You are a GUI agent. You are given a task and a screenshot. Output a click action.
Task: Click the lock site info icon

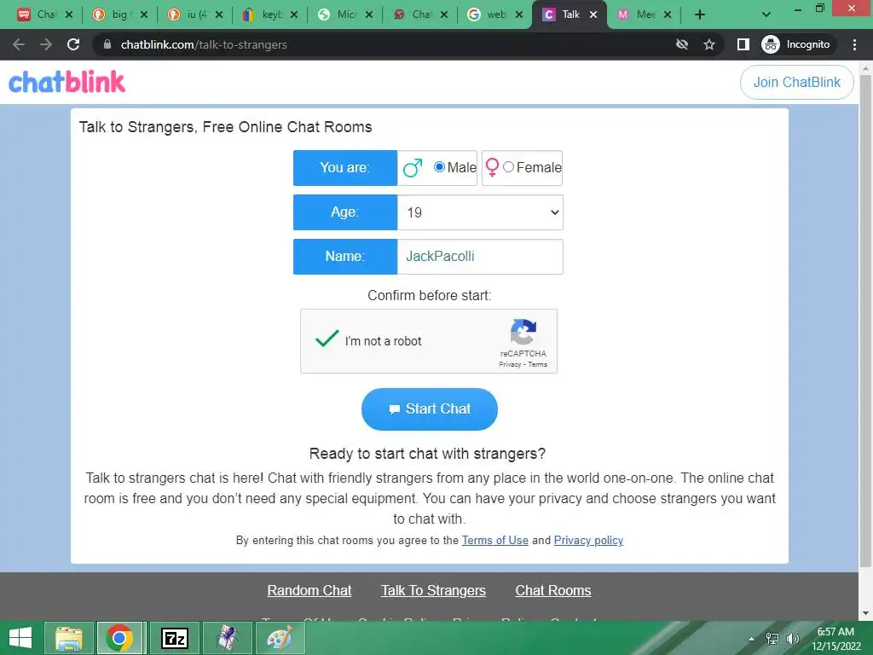pos(107,44)
